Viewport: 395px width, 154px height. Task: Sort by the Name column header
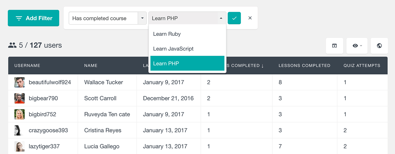91,66
